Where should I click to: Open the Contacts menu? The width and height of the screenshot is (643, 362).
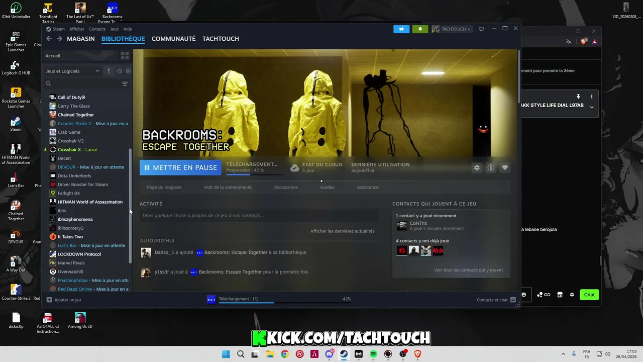click(x=97, y=29)
